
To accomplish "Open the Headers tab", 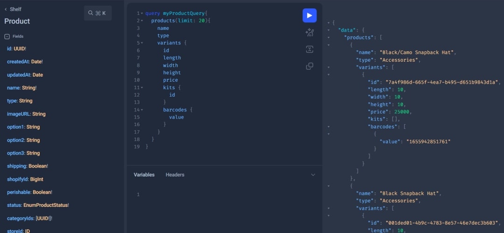I will pyautogui.click(x=175, y=175).
